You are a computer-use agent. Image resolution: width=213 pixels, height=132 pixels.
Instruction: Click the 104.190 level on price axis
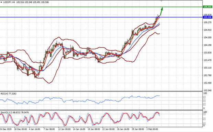(x=208, y=45)
